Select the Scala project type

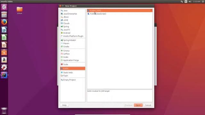pyautogui.click(x=73, y=64)
